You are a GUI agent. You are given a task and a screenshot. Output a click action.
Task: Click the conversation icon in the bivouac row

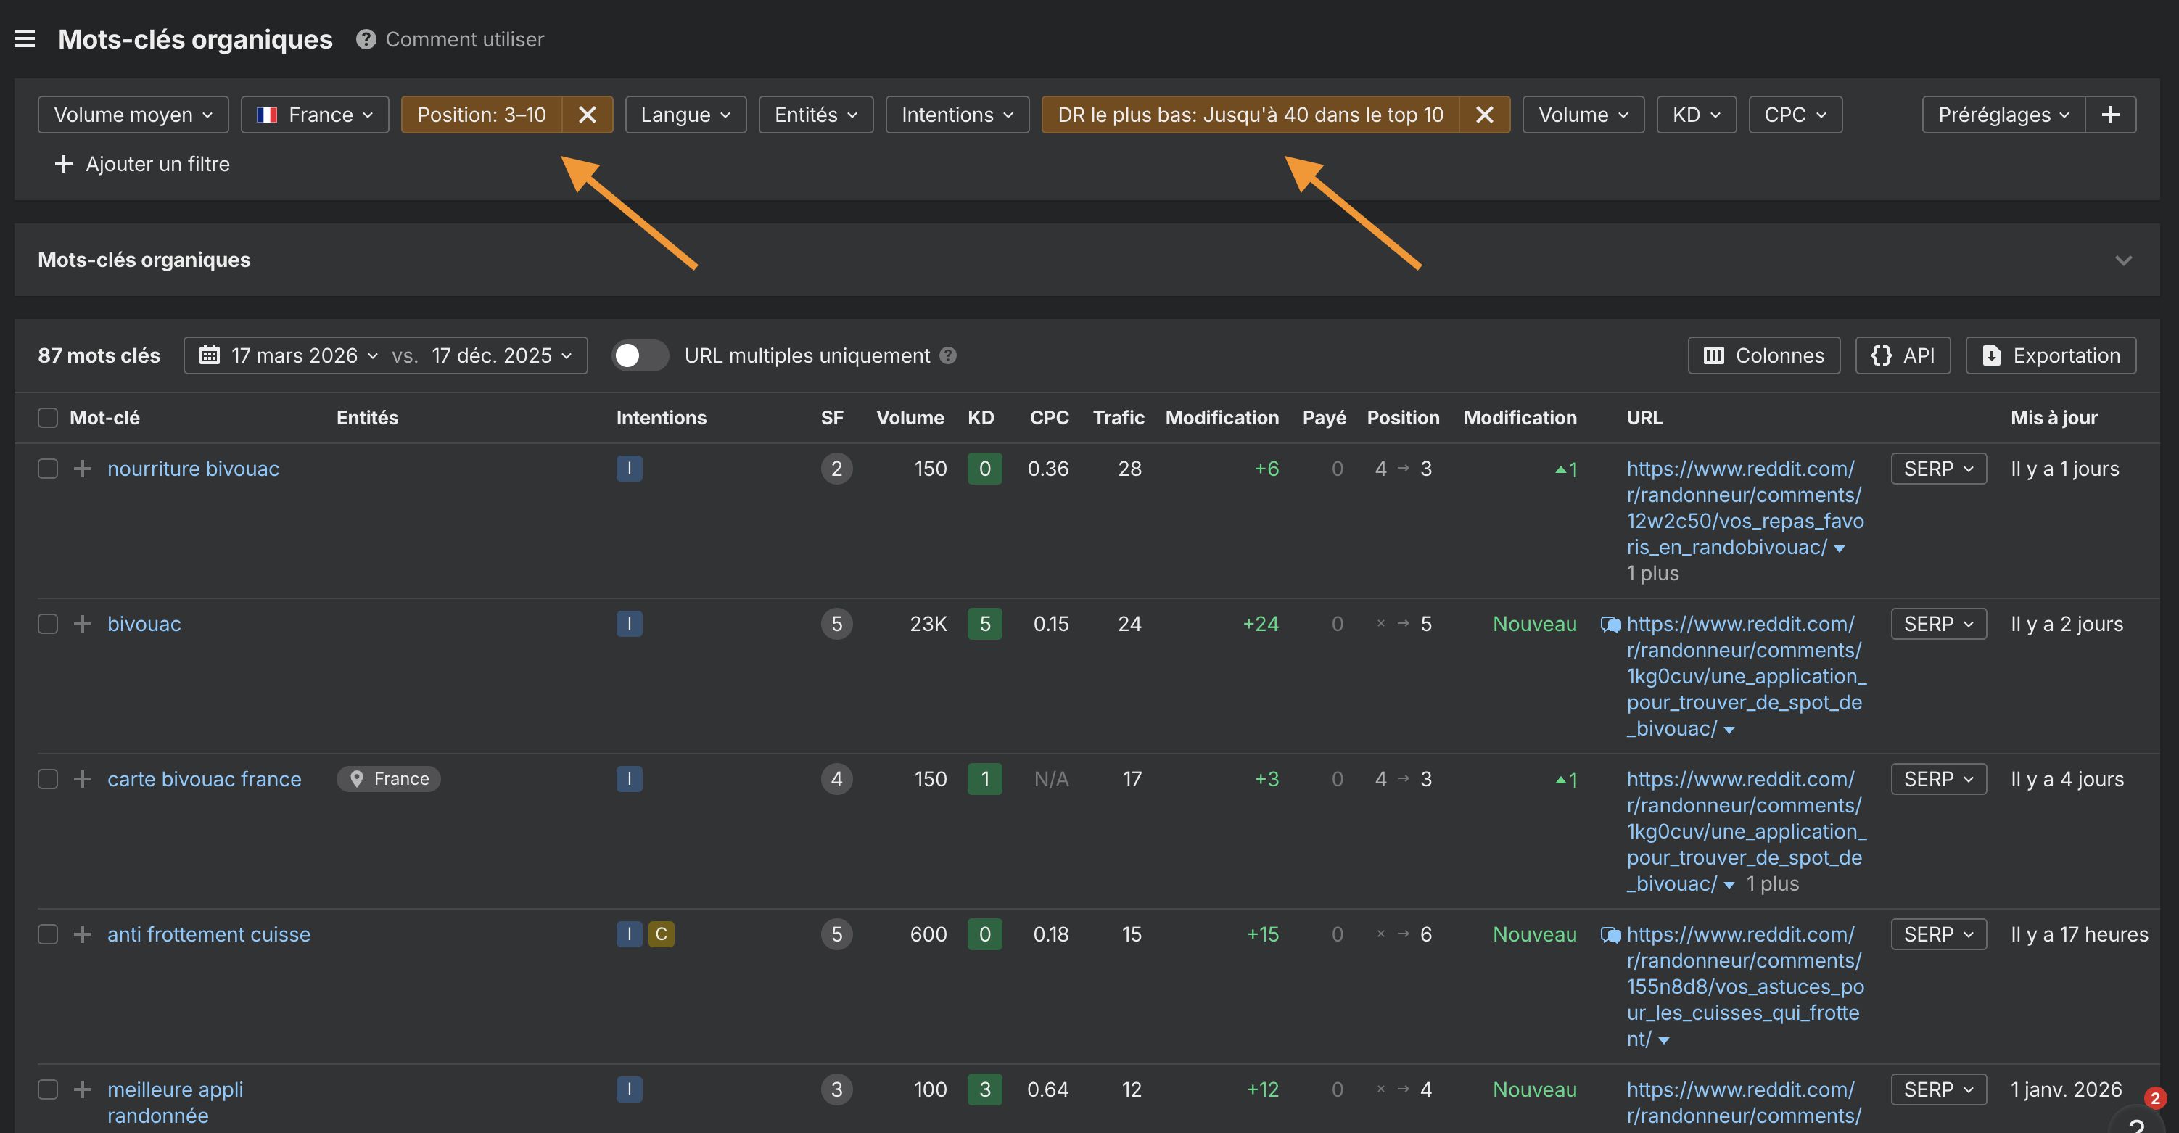pos(1610,625)
